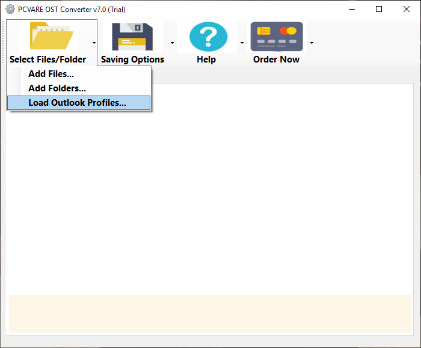Screen dimensions: 421x348
Task: Expand the Select Files/Folder dropdown arrow
Action: tap(94, 43)
